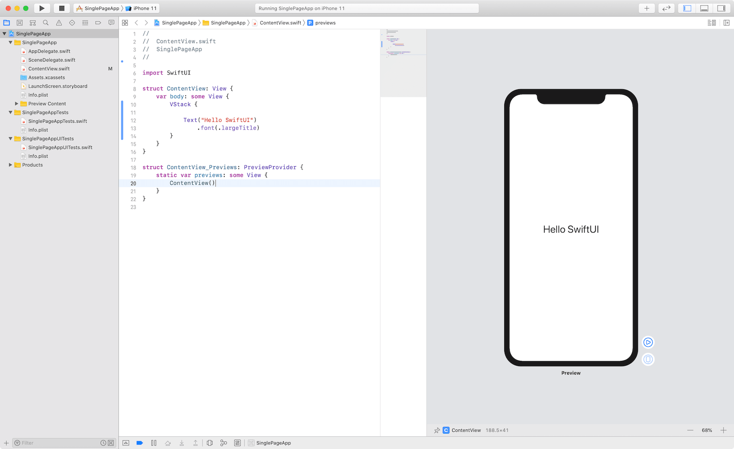The width and height of the screenshot is (734, 449).
Task: Show only source-controlled files filter
Action: tap(111, 443)
